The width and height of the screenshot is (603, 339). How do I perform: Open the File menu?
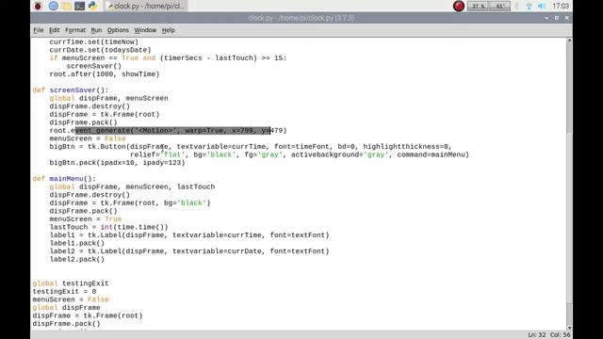coord(38,30)
